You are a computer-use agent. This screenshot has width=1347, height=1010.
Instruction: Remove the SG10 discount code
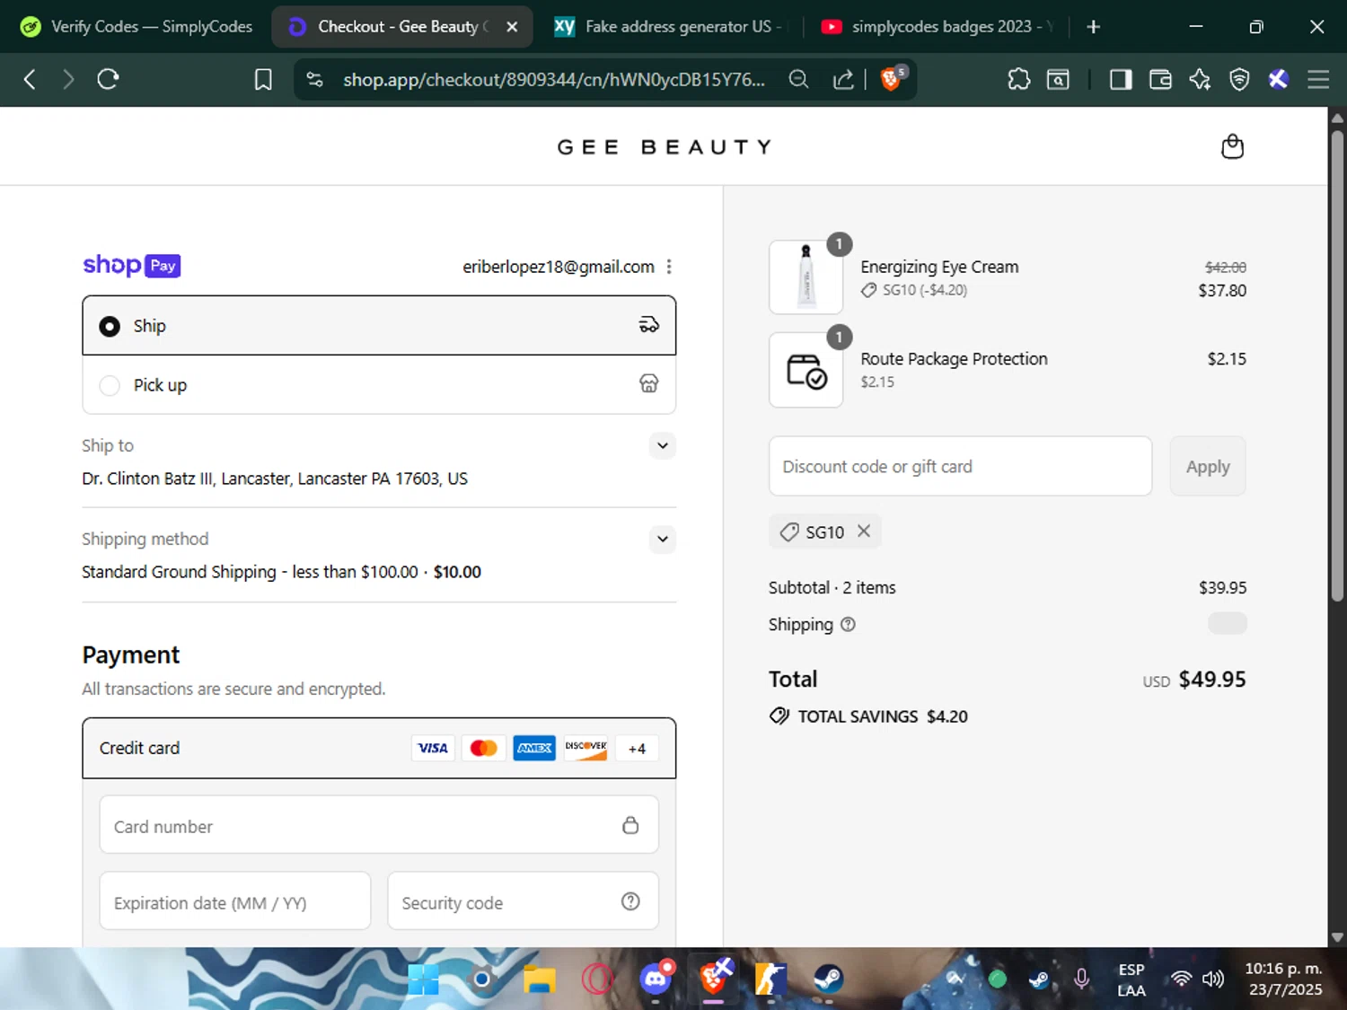pyautogui.click(x=864, y=531)
